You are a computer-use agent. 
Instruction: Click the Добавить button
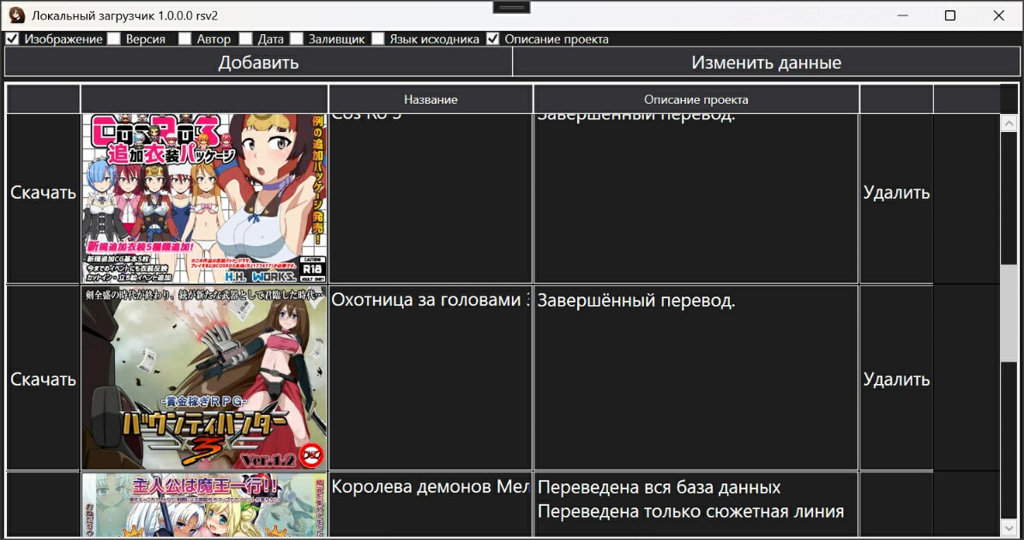point(258,62)
